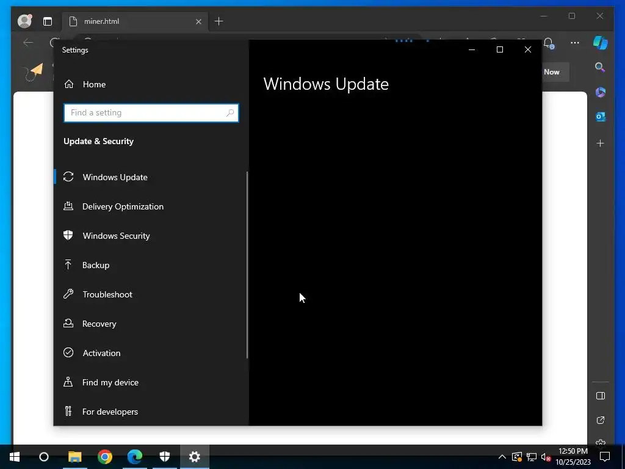The width and height of the screenshot is (625, 469).
Task: Open the Windows Update tray icon
Action: click(517, 457)
